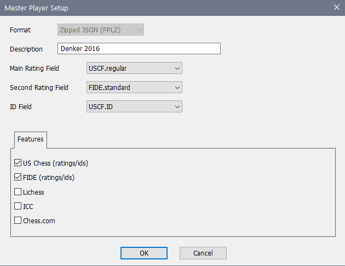
Task: Disable the FIDE (ratings/ids) checkbox
Action: point(18,178)
